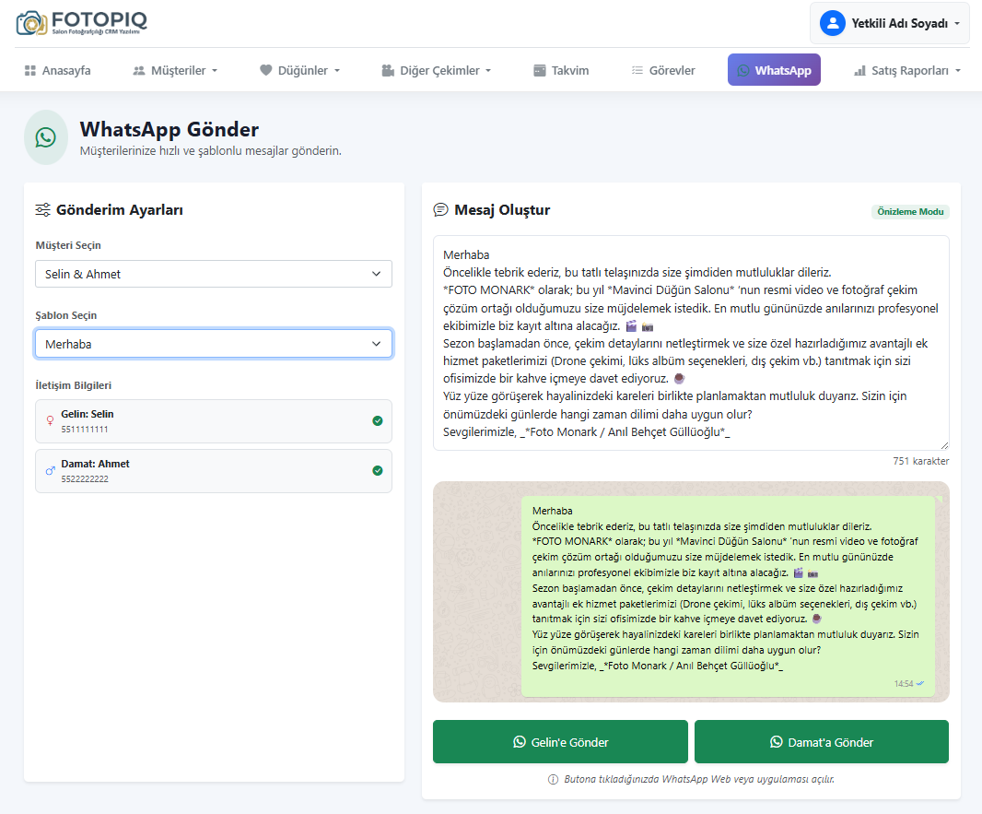Open the Yetkili Adı Soyadı user menu
The width and height of the screenshot is (982, 814).
point(890,23)
